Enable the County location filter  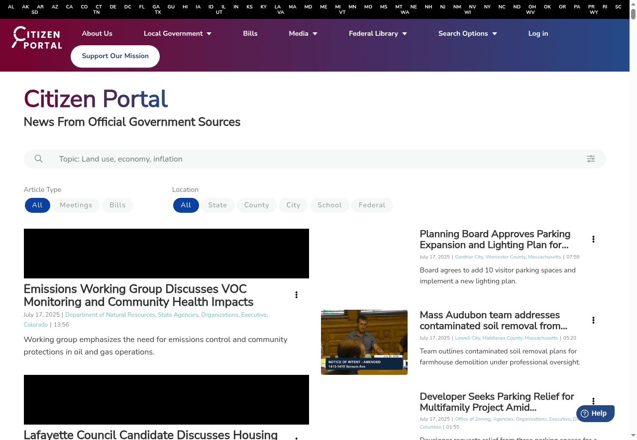(256, 205)
